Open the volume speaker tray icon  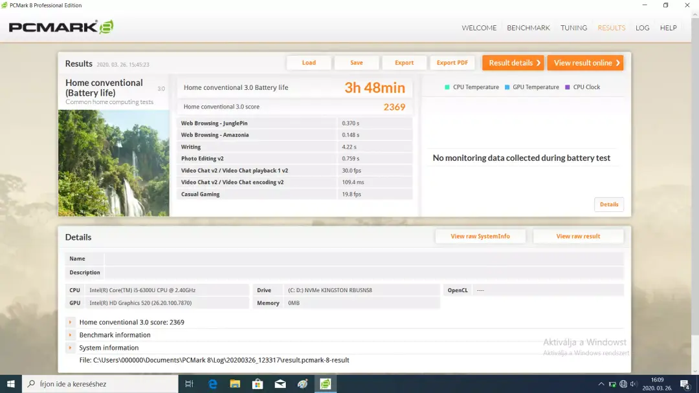coord(634,384)
